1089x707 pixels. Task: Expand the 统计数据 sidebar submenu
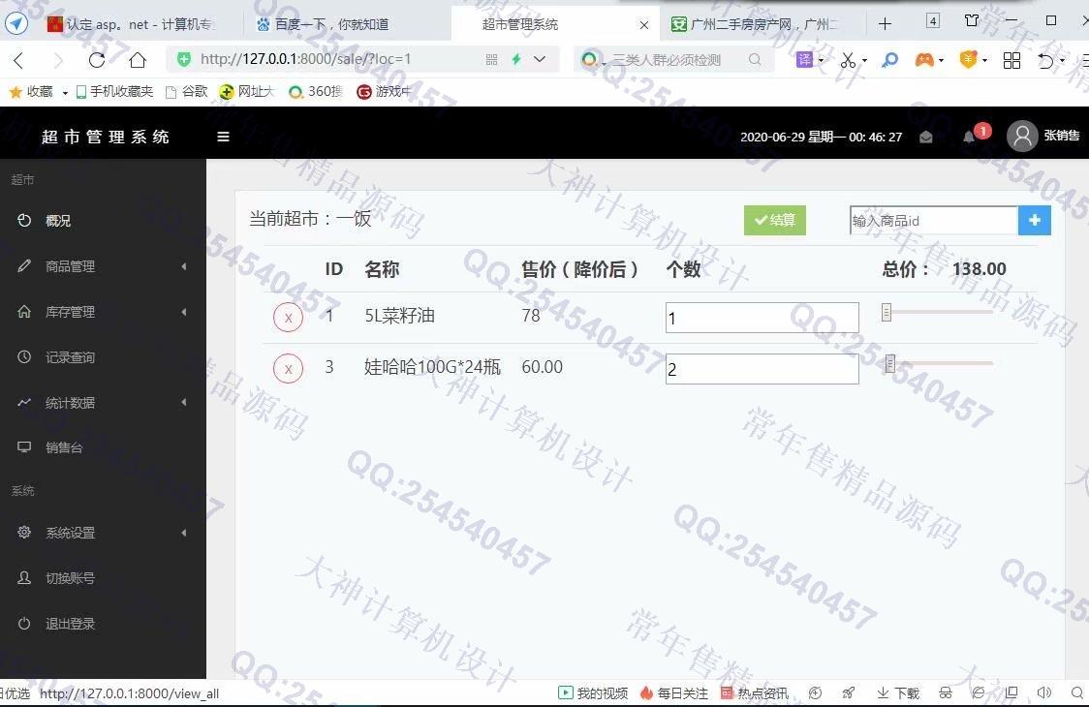point(184,402)
